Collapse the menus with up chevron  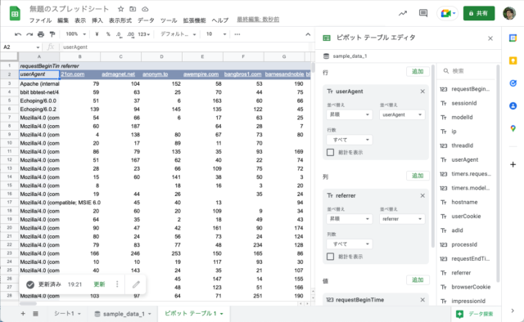tap(308, 34)
